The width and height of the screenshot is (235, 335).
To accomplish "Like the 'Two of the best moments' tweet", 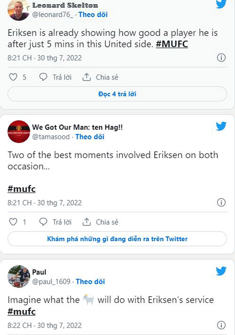I will coord(13,222).
